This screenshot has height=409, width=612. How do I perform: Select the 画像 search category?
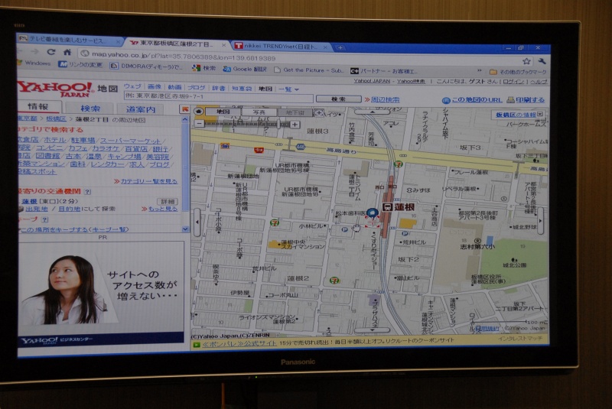155,87
